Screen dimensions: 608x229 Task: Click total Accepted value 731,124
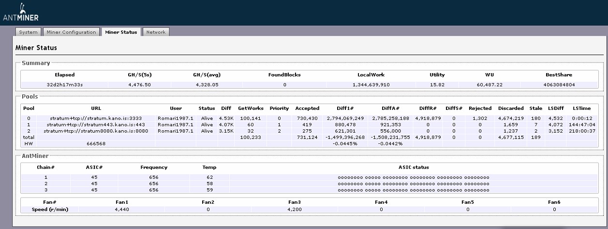click(307, 137)
